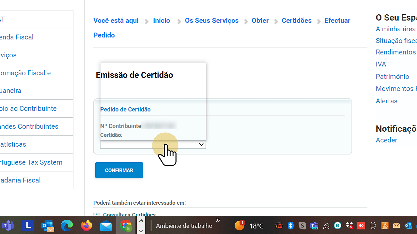Open Firefox from the taskbar
The image size is (417, 234).
[86, 226]
